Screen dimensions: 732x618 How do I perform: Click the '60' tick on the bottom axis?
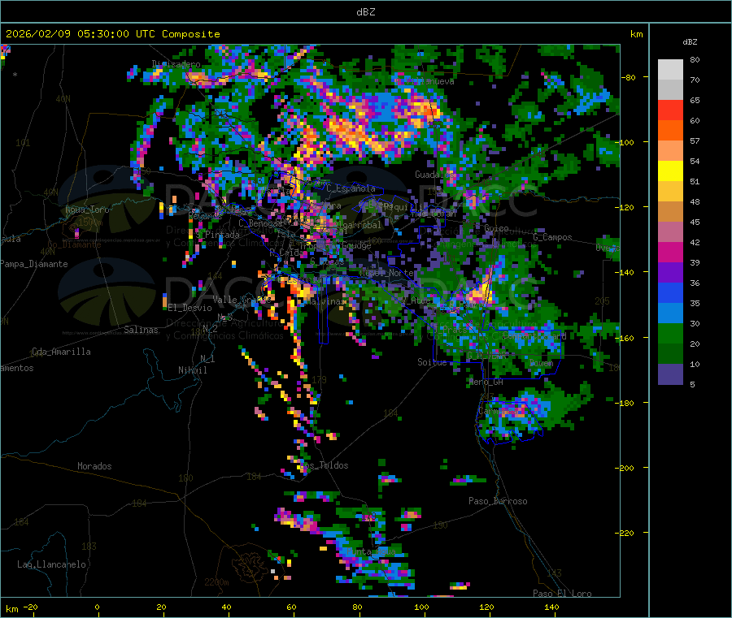tap(291, 607)
